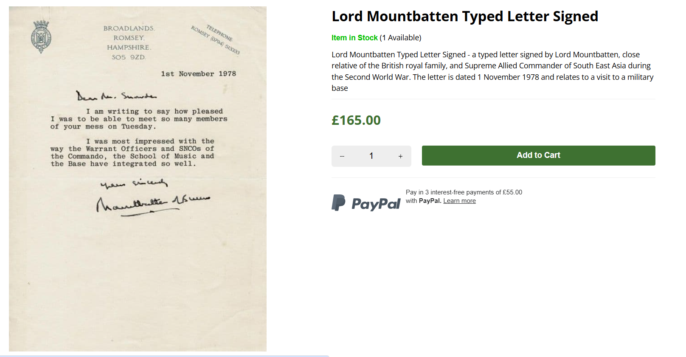Image resolution: width=686 pixels, height=357 pixels.
Task: Click the Pay in 3 interest-free payments text
Action: pyautogui.click(x=464, y=192)
